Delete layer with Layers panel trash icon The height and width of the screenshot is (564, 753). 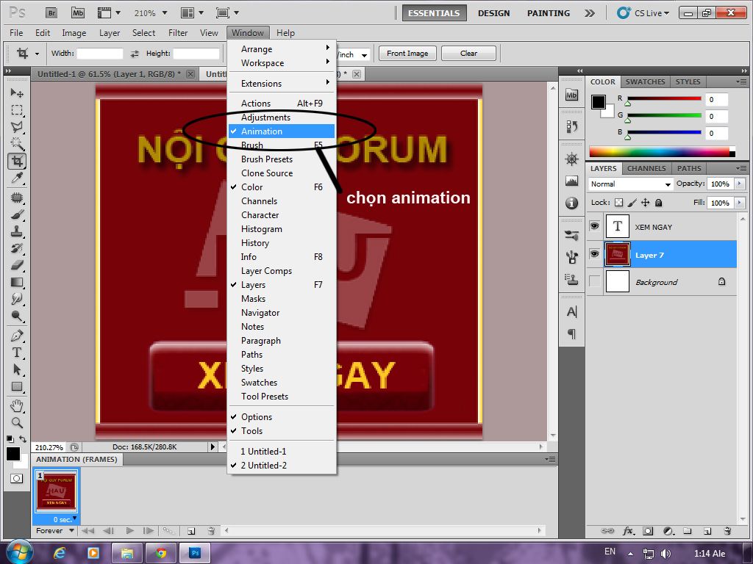point(727,531)
